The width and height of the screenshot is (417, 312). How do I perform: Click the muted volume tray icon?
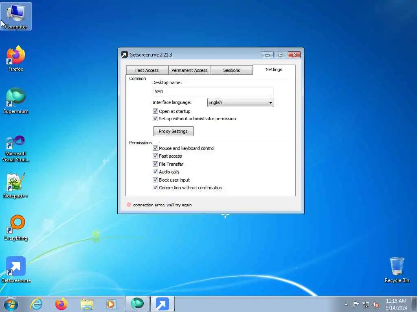tap(376, 305)
